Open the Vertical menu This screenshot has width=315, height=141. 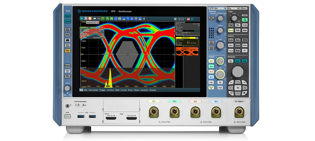coord(111,90)
